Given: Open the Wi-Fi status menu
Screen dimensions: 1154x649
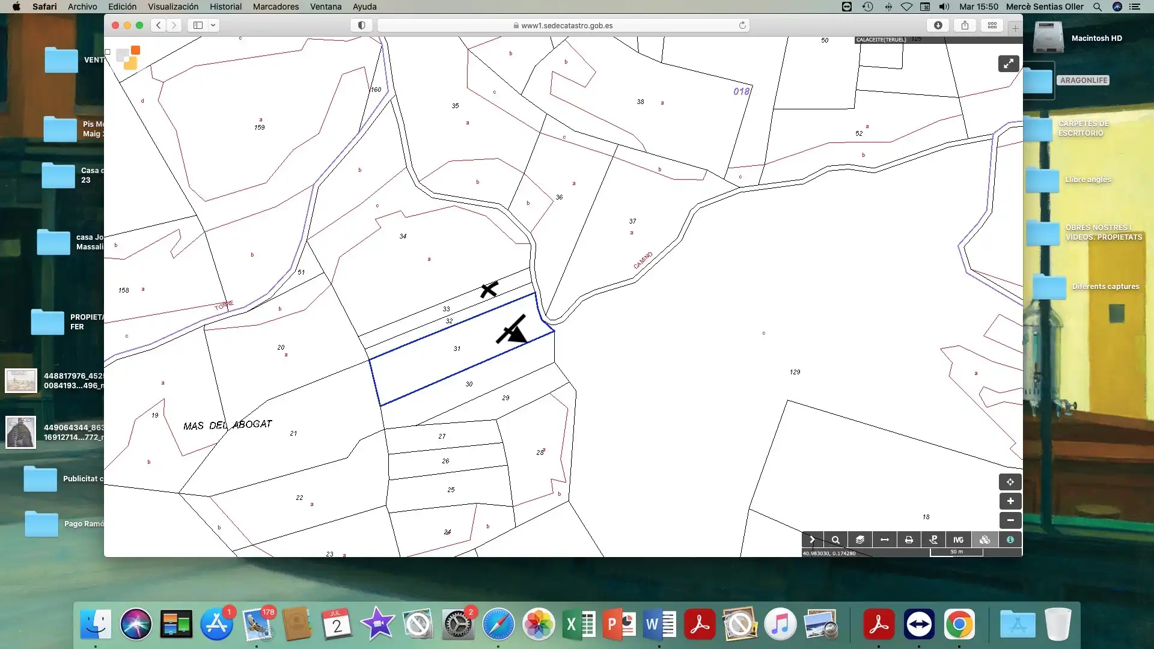Looking at the screenshot, I should (x=906, y=7).
